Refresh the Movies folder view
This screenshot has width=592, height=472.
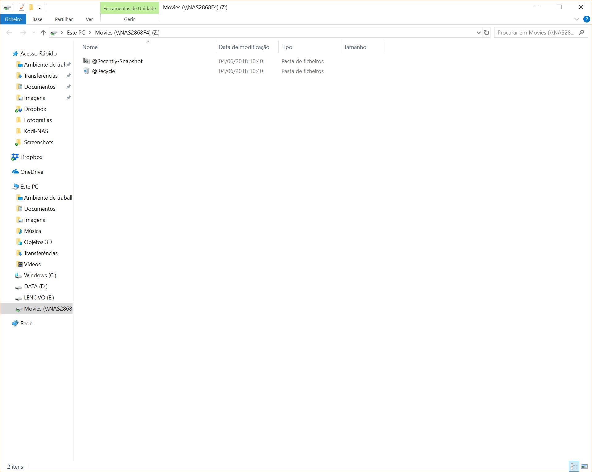point(487,33)
